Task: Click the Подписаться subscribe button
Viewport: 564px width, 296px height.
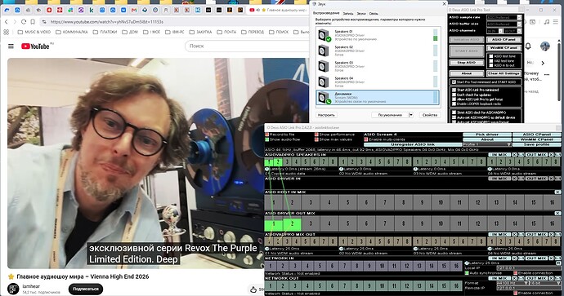Action: [86, 289]
